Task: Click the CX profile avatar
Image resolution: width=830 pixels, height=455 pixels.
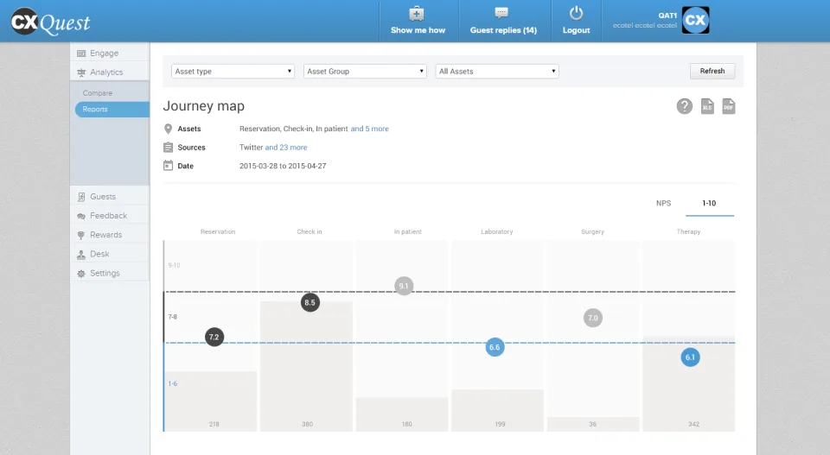Action: click(x=695, y=20)
